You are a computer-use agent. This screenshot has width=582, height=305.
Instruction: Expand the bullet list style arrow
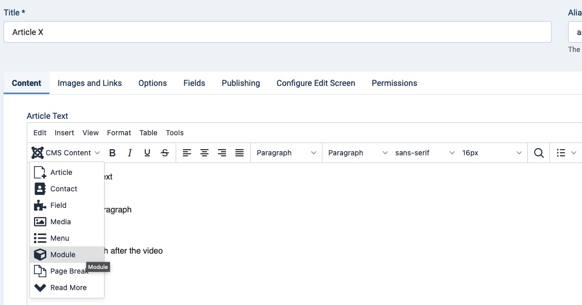[573, 153]
